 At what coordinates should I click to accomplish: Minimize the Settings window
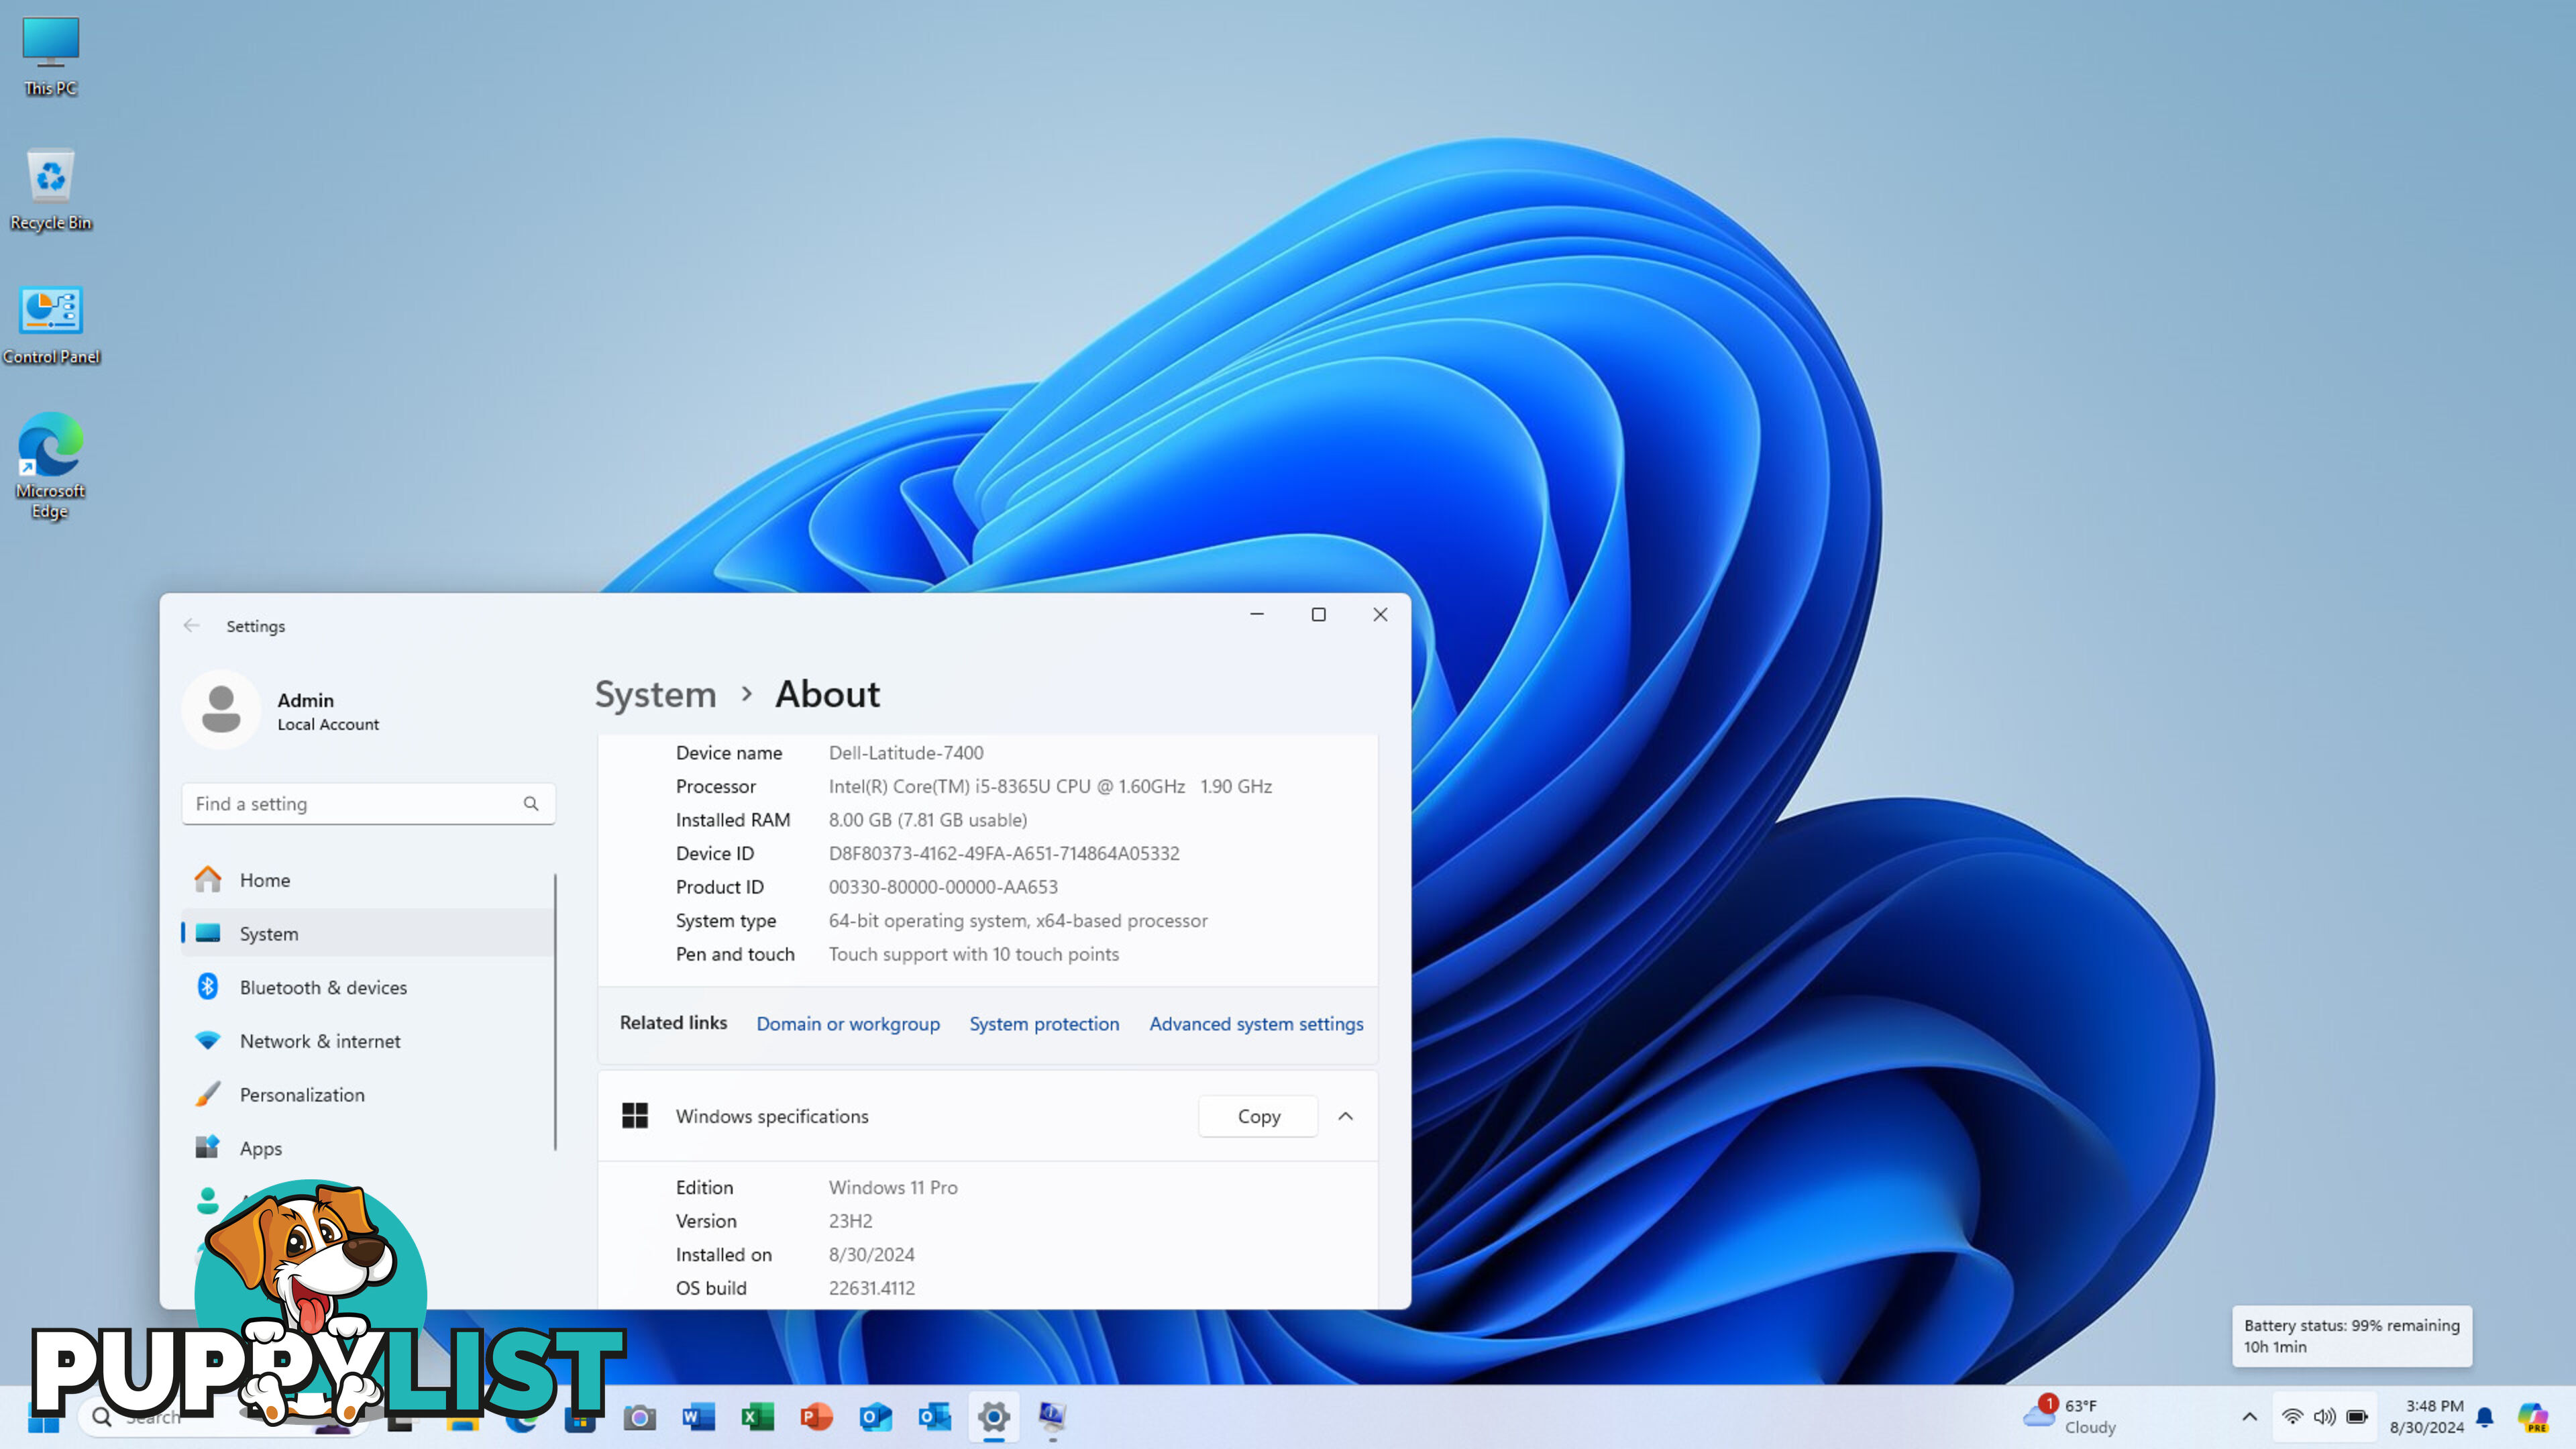(1257, 615)
